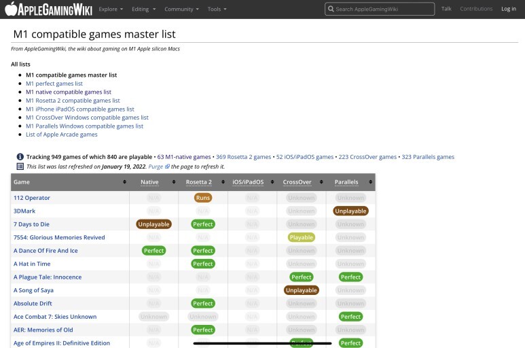Open M1 Parallels Windows compatible games list
The height and width of the screenshot is (348, 525).
click(84, 126)
